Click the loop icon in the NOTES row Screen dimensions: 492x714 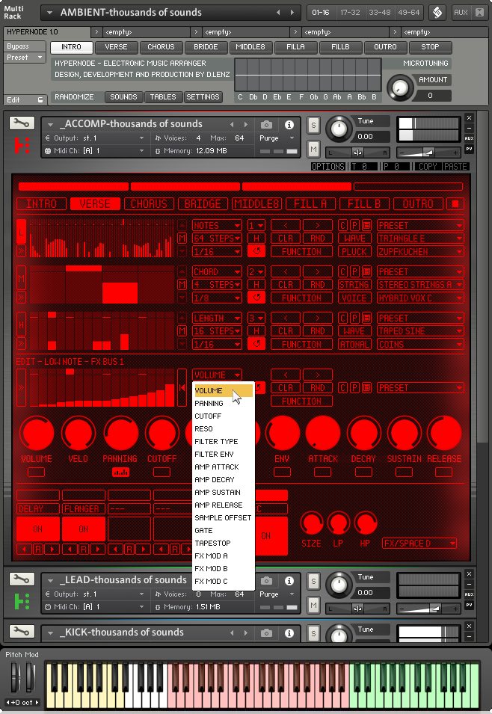point(256,251)
